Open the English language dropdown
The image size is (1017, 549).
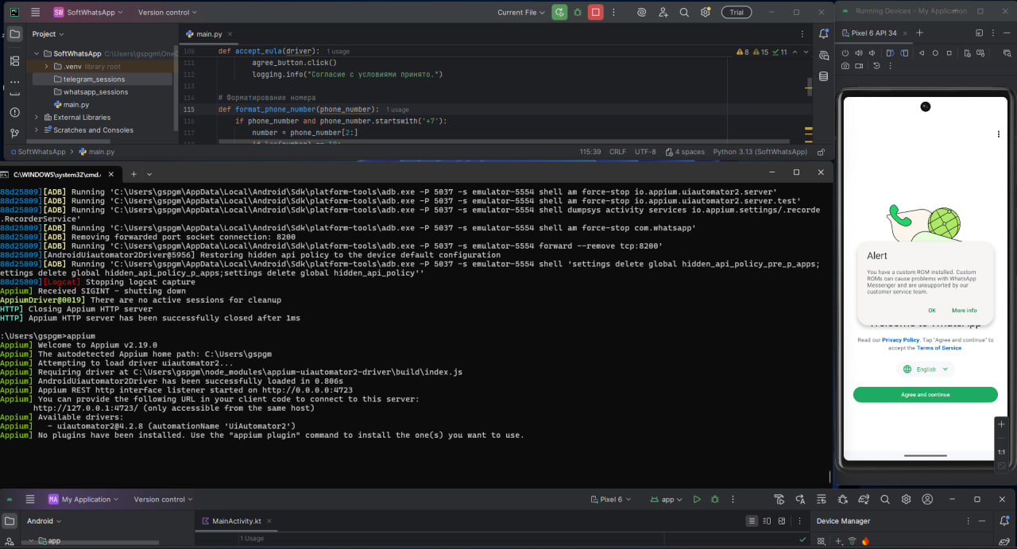(x=926, y=369)
